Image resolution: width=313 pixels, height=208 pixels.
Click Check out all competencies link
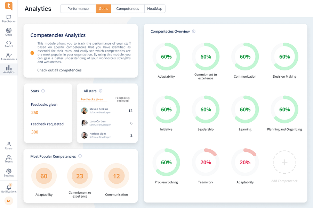pos(59,70)
